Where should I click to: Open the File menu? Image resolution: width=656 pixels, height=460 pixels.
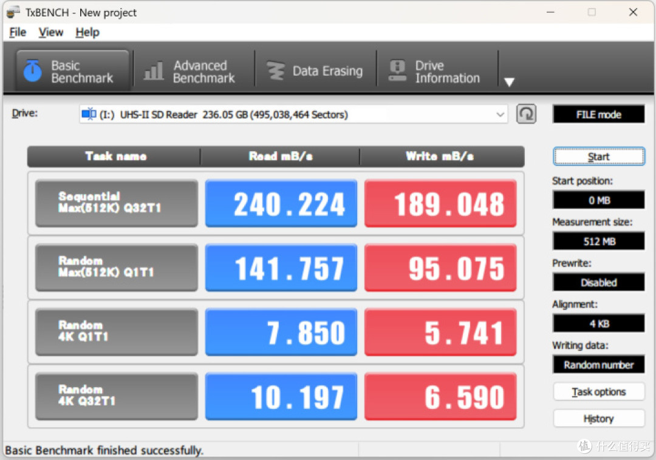(x=18, y=32)
